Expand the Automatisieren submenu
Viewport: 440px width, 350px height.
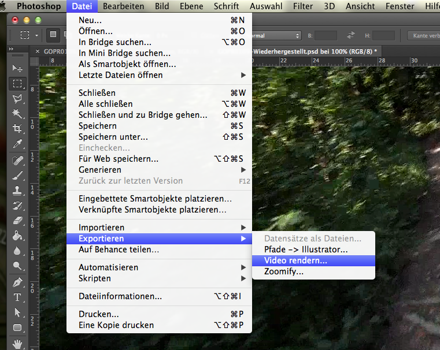coord(159,267)
